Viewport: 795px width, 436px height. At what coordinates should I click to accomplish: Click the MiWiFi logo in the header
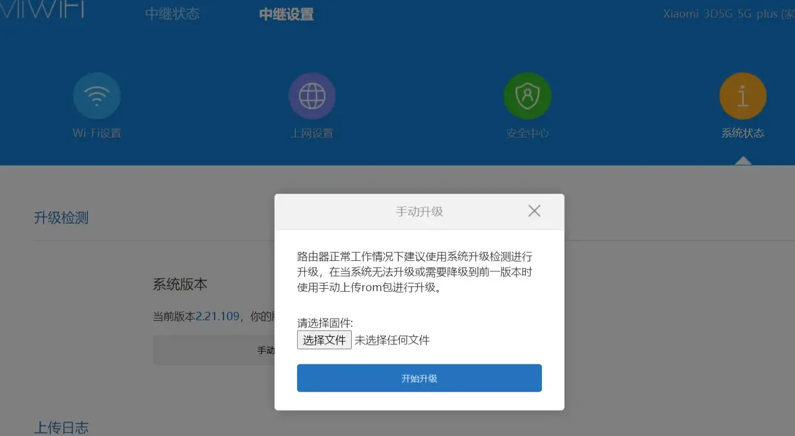point(42,11)
